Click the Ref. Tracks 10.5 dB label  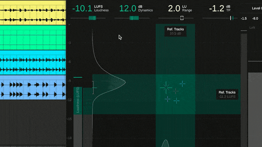(x=176, y=31)
